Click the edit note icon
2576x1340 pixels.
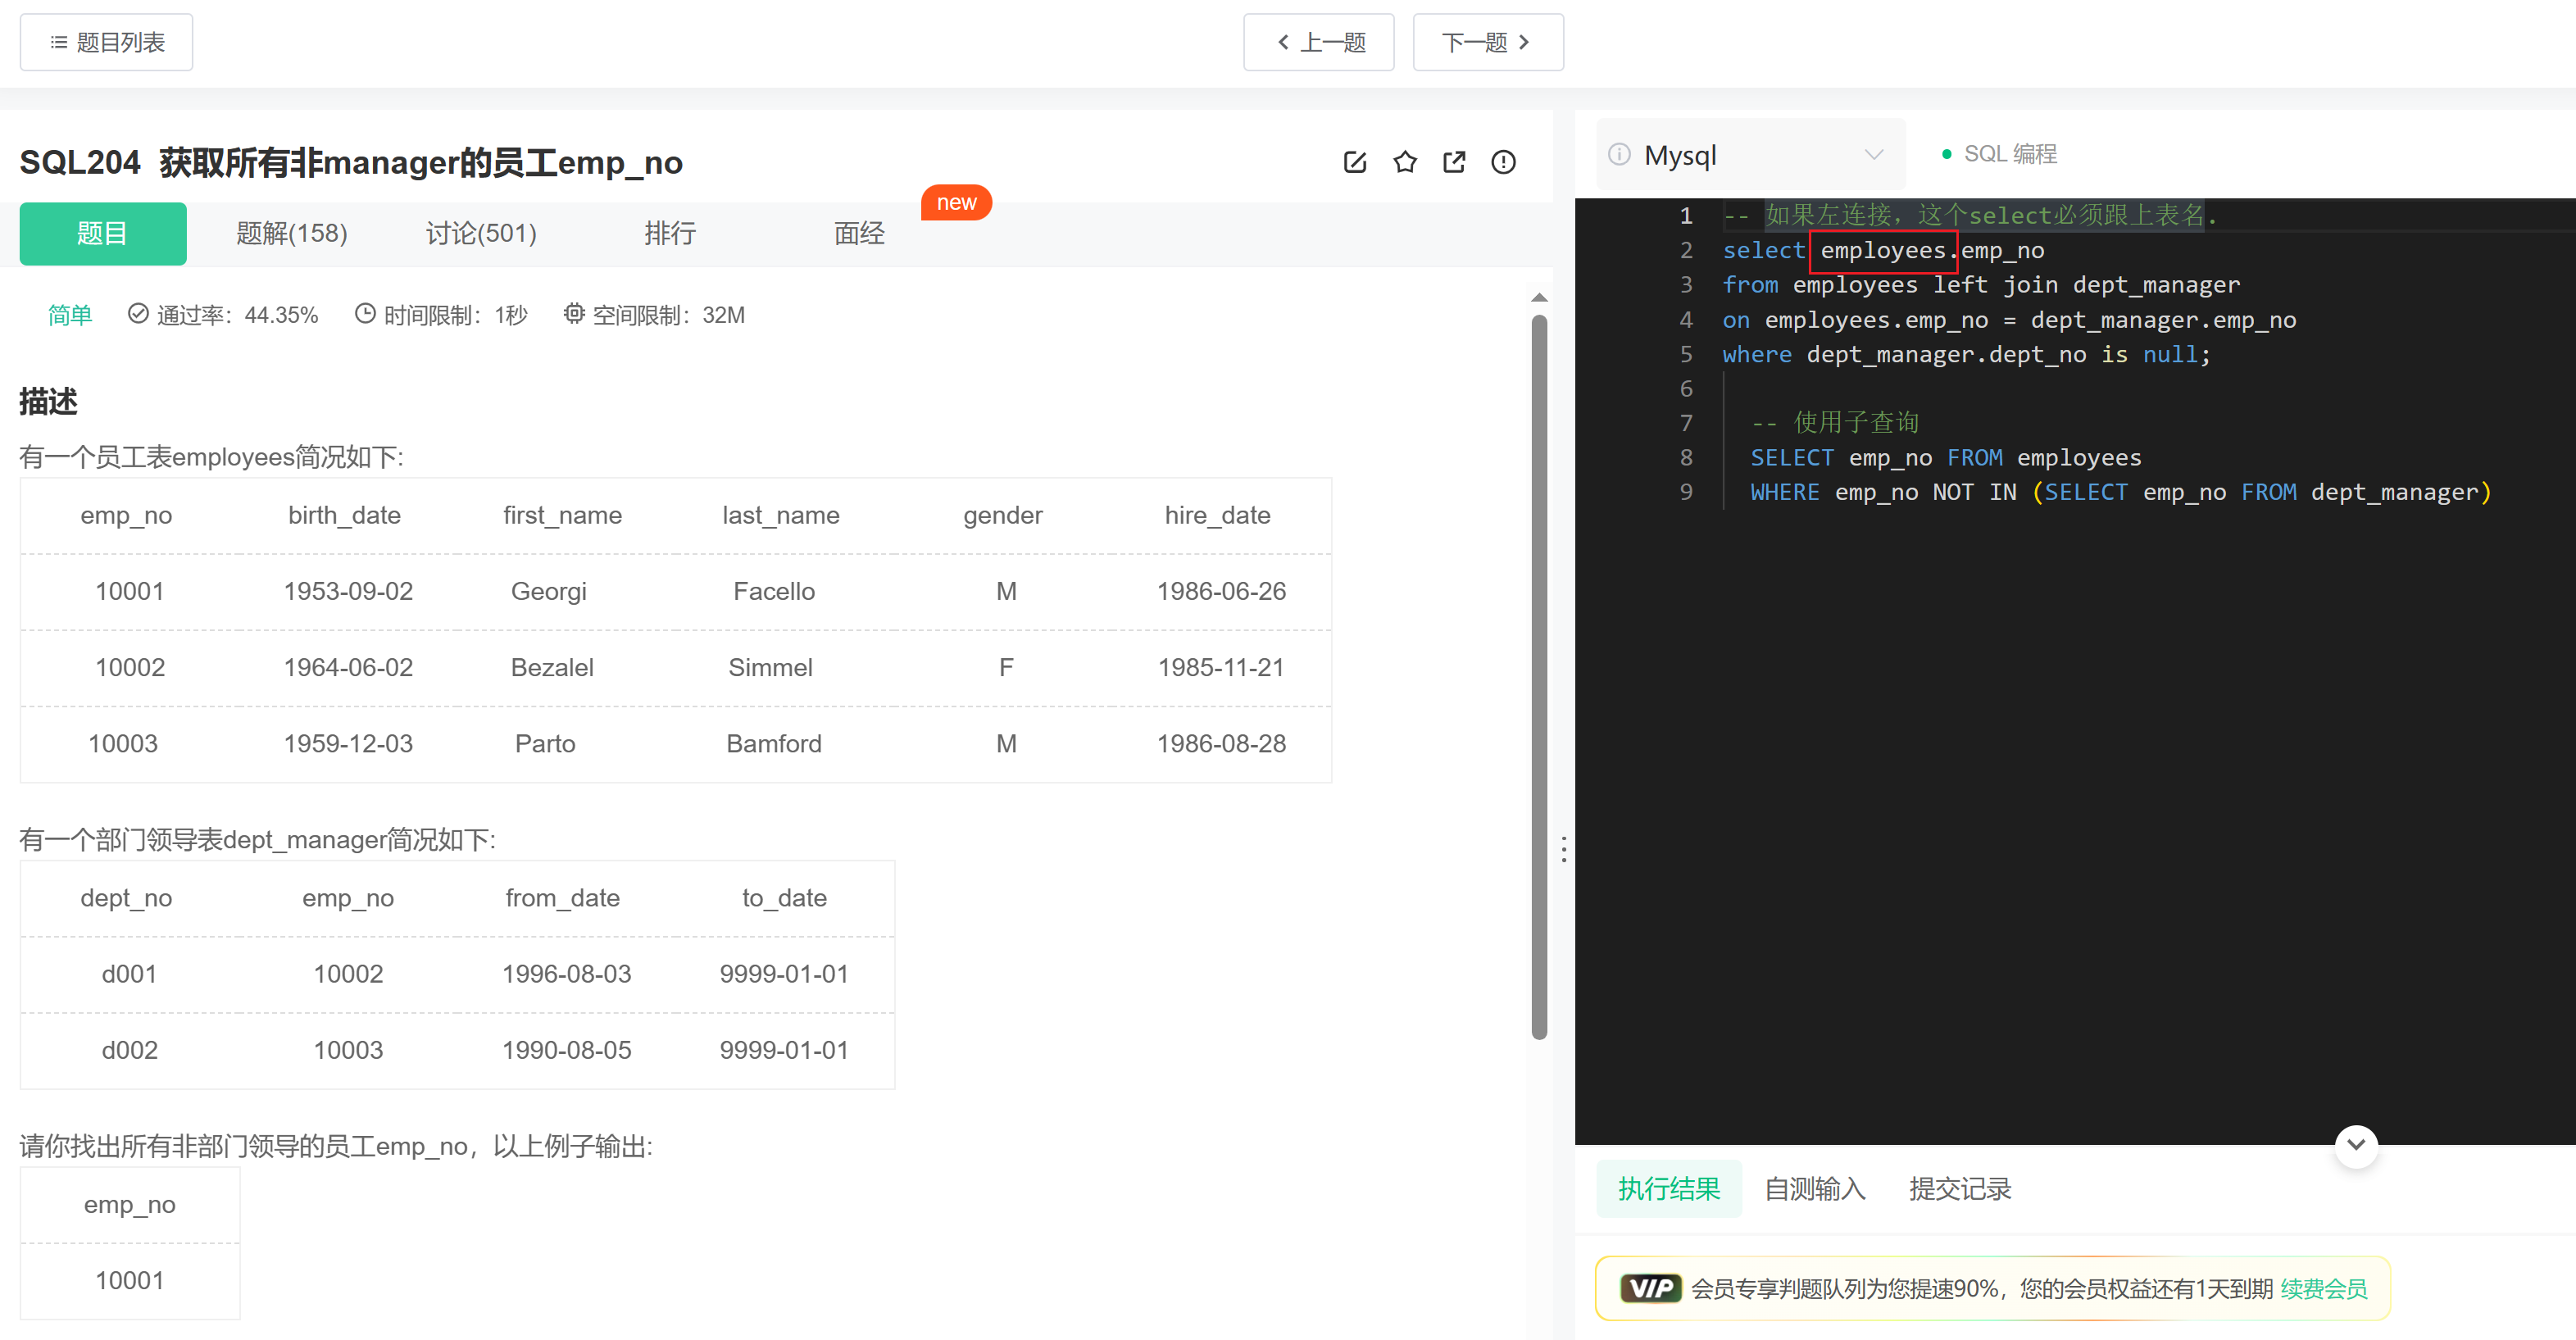point(1354,162)
